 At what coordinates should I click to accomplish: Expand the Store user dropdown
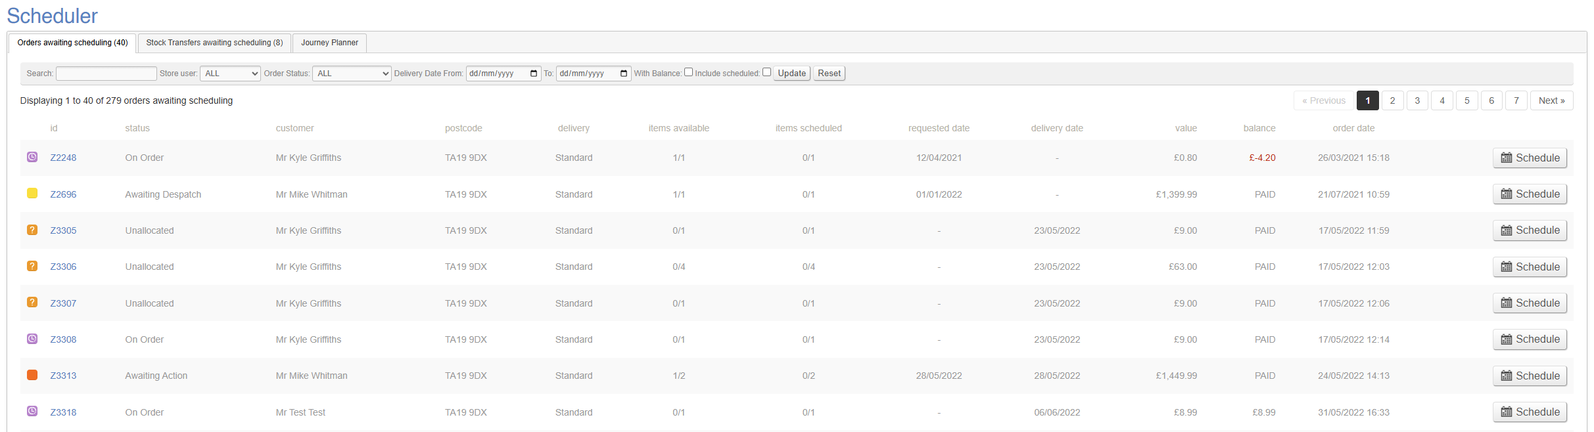[x=230, y=74]
